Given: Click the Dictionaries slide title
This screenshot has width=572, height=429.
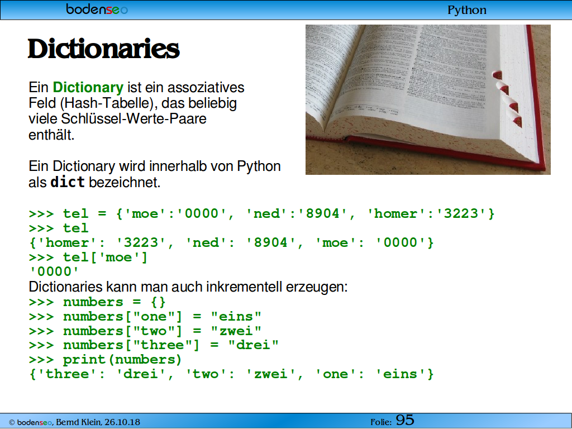Looking at the screenshot, I should (103, 49).
